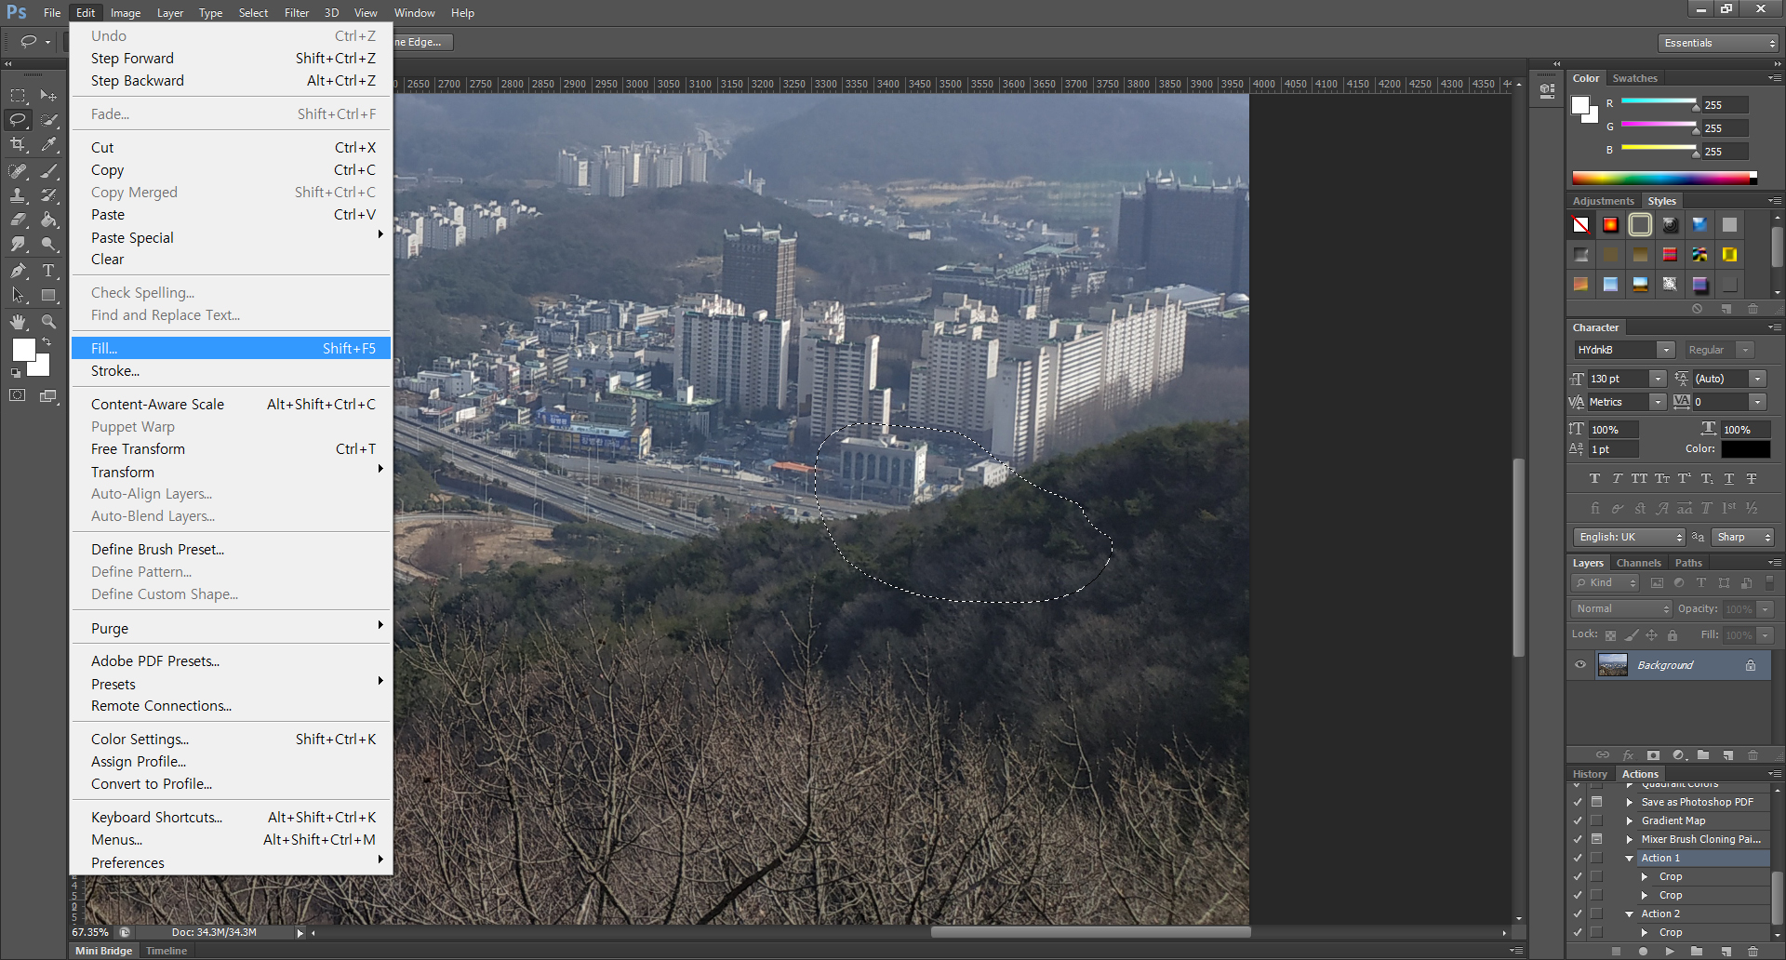Screen dimensions: 1786x960
Task: Select the Brush tool
Action: coord(49,171)
